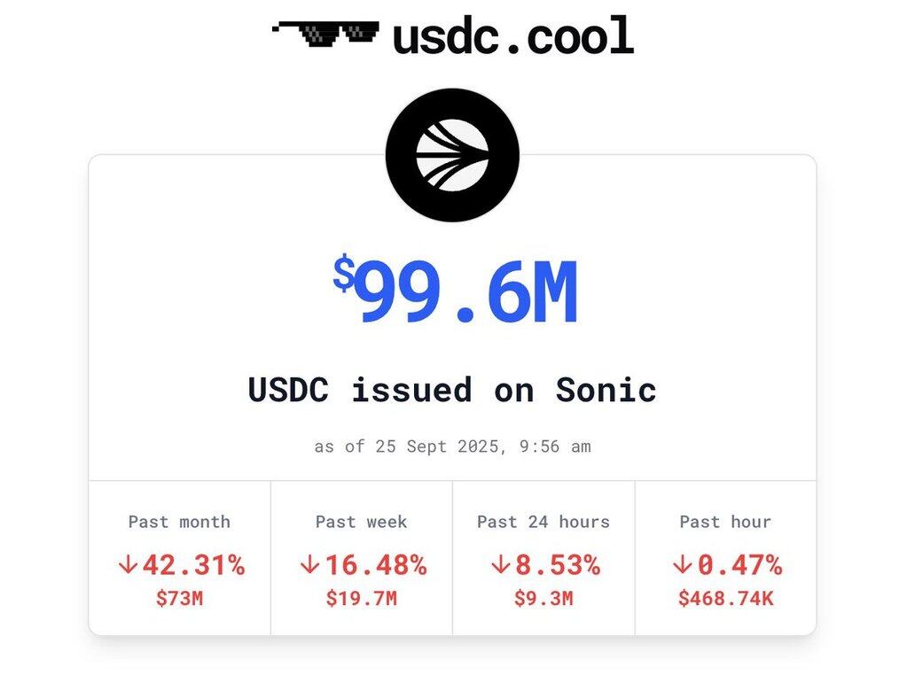Select the Past 24 hours stats cell
The height and width of the screenshot is (675, 915).
tap(544, 558)
